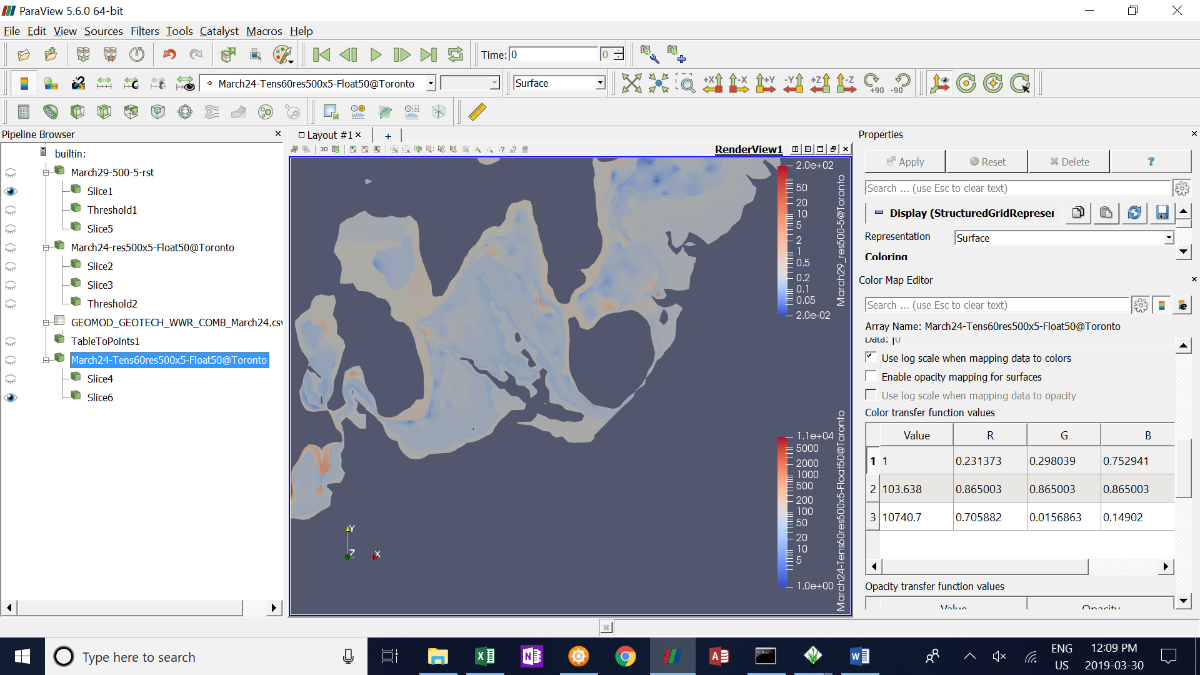Collapse March29-500-5-rst tree node
1200x675 pixels.
46,173
